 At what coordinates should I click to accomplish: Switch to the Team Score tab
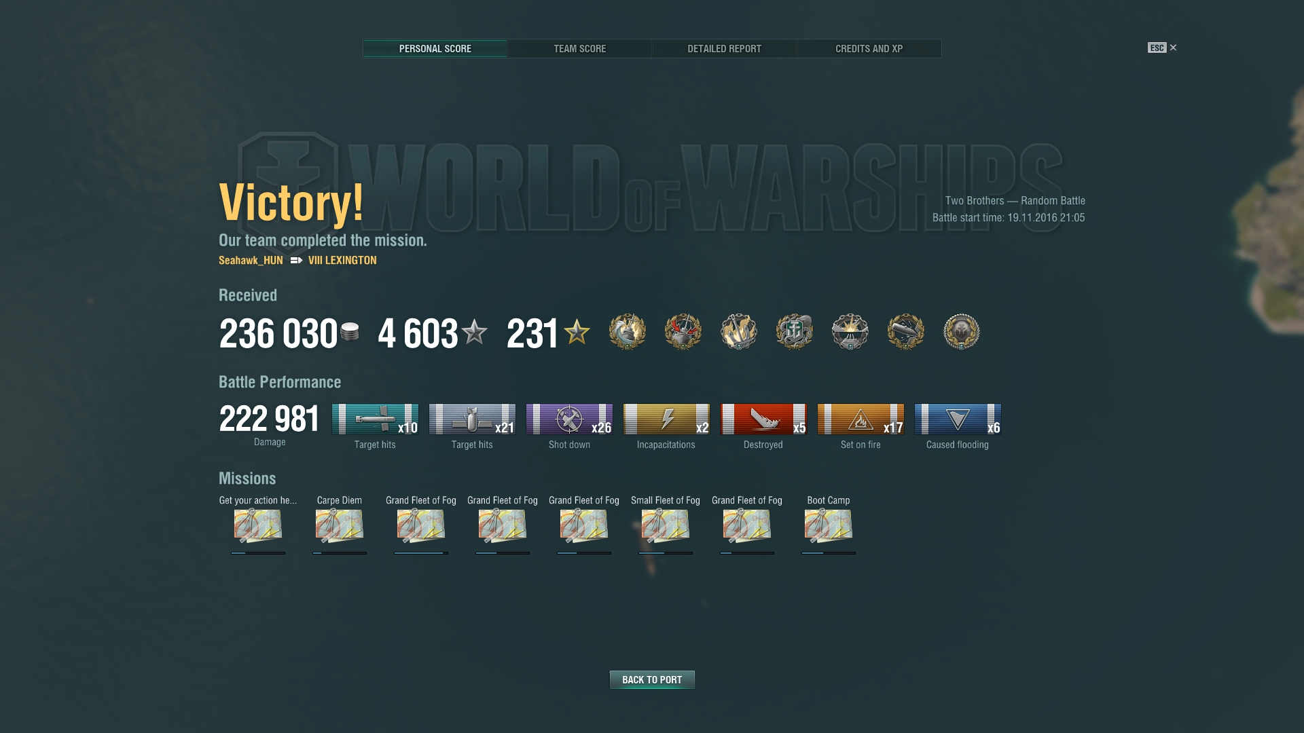(x=579, y=49)
